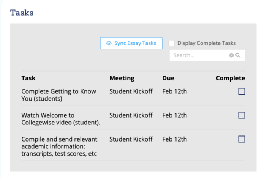
Task: Check off Watch Welcome to Collegewise video
Action: pyautogui.click(x=242, y=115)
